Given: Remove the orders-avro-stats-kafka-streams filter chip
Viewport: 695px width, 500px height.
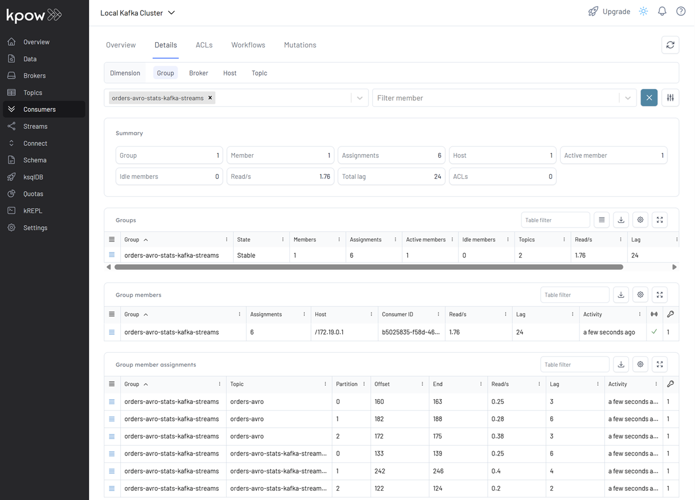Looking at the screenshot, I should pyautogui.click(x=210, y=98).
